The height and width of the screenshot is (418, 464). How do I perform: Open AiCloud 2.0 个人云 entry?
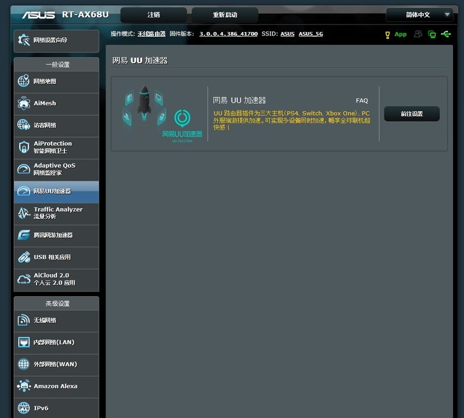[x=56, y=279]
